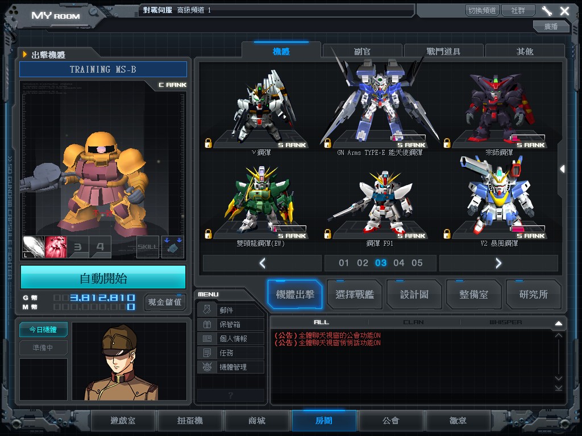Click skill slot 4
The image size is (582, 436).
click(x=100, y=247)
